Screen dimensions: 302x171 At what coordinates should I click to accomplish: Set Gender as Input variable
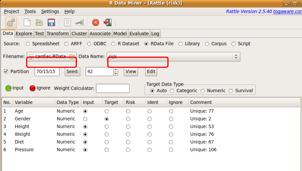[x=85, y=119]
